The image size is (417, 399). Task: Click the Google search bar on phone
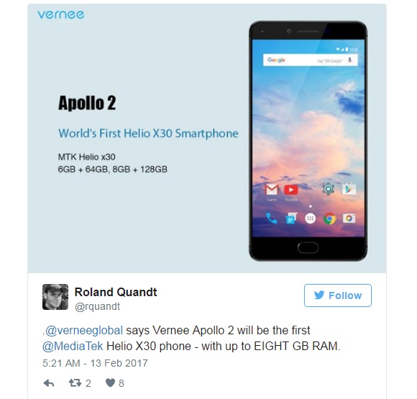tap(311, 60)
